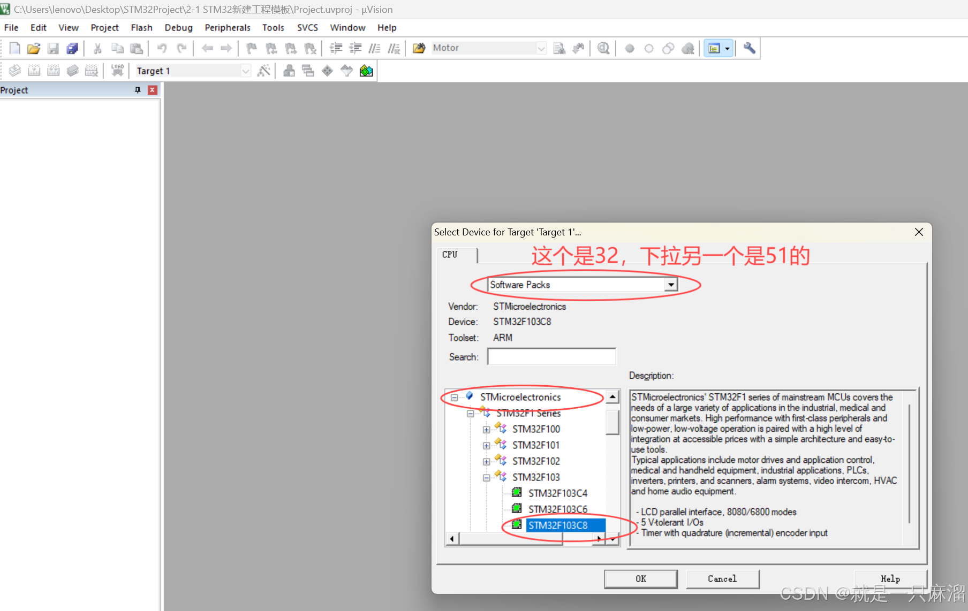The width and height of the screenshot is (968, 611).
Task: Confirm device with OK button
Action: click(x=641, y=579)
